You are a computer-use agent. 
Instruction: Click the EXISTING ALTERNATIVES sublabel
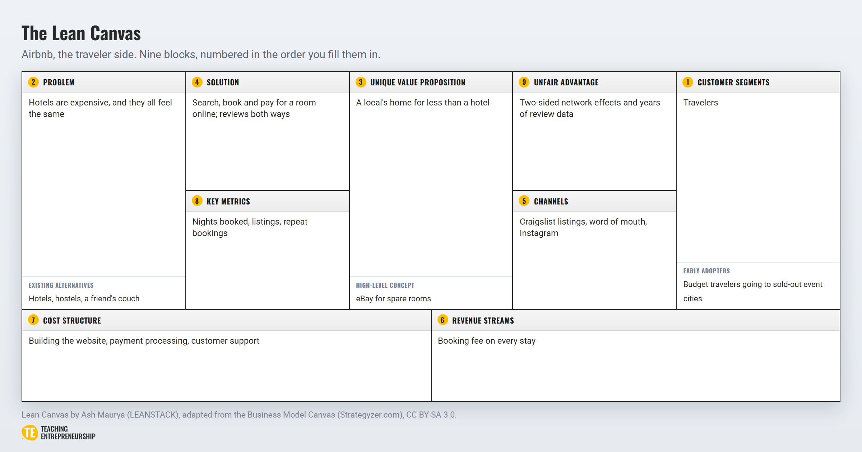[61, 285]
